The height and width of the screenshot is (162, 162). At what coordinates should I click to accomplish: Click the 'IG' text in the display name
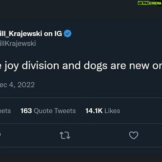click(x=58, y=34)
